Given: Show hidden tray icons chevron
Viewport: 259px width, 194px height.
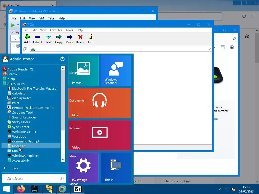Looking at the screenshot, I should (221, 189).
